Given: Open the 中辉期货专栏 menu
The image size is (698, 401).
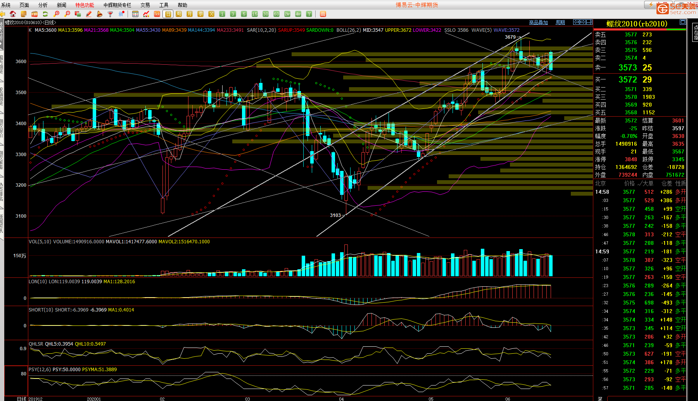Looking at the screenshot, I should click(117, 5).
